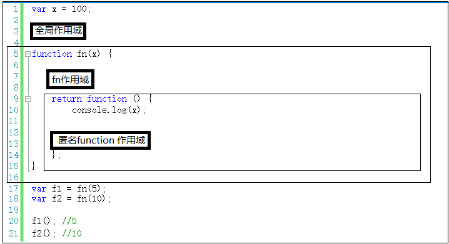449x244 pixels.
Task: Click the 'var f2 = fn(10);' line
Action: pos(71,198)
